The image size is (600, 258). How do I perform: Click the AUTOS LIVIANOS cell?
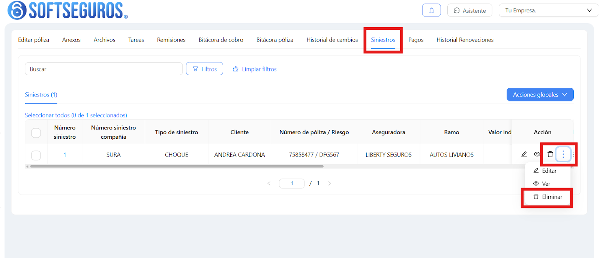451,155
